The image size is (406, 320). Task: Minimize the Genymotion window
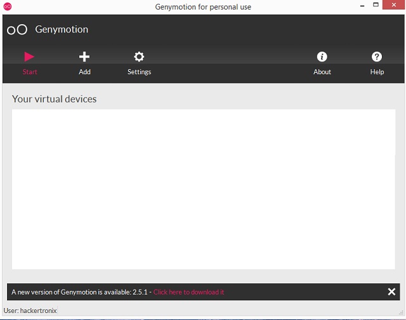(362, 5)
